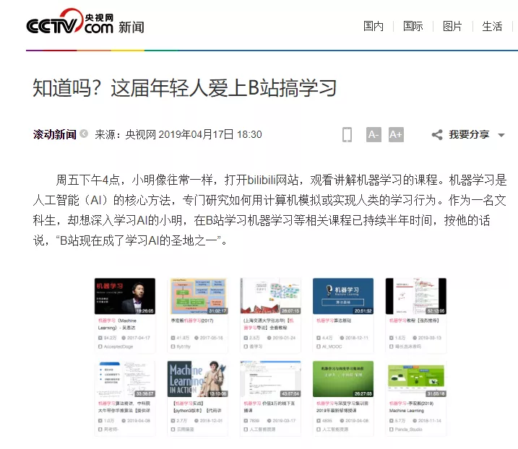Click the title 机器学习 价值3万的线下直播课
Screen dimensions: 518x449
point(269,407)
